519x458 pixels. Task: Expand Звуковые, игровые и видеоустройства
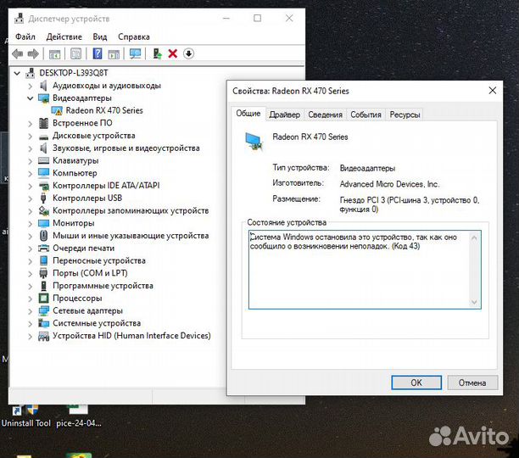[31, 148]
